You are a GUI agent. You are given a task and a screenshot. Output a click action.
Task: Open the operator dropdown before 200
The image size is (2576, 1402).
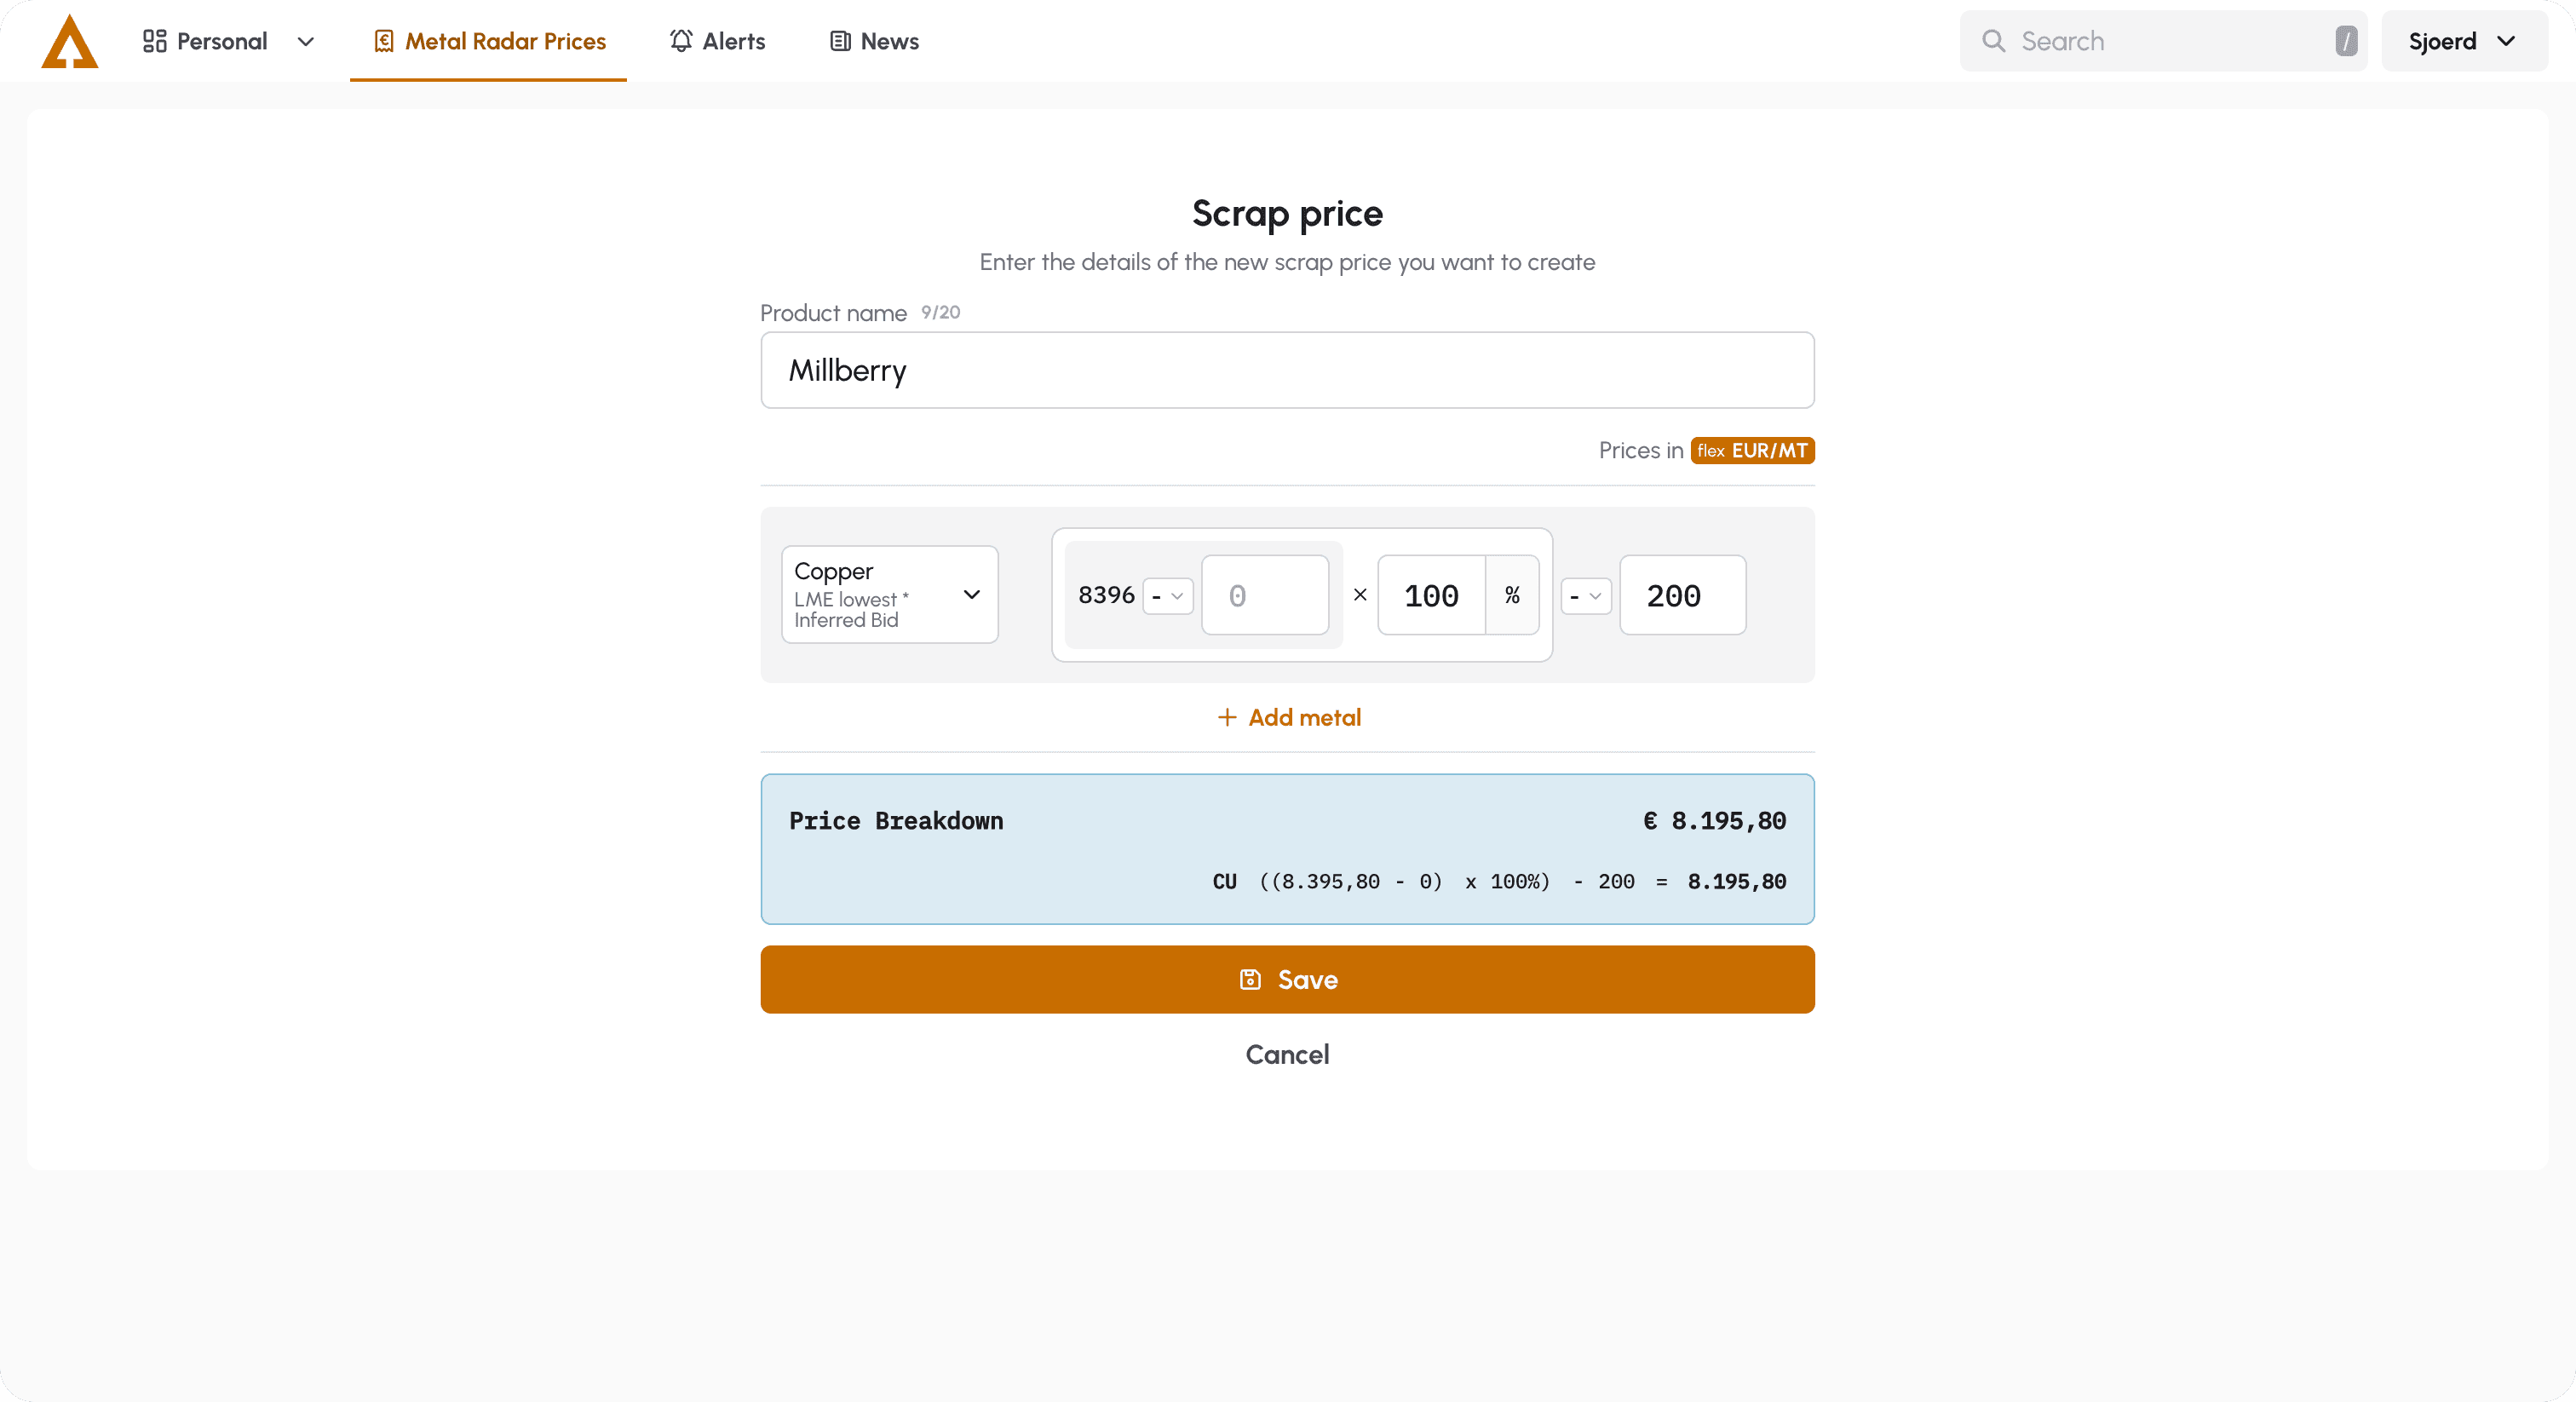coord(1585,595)
